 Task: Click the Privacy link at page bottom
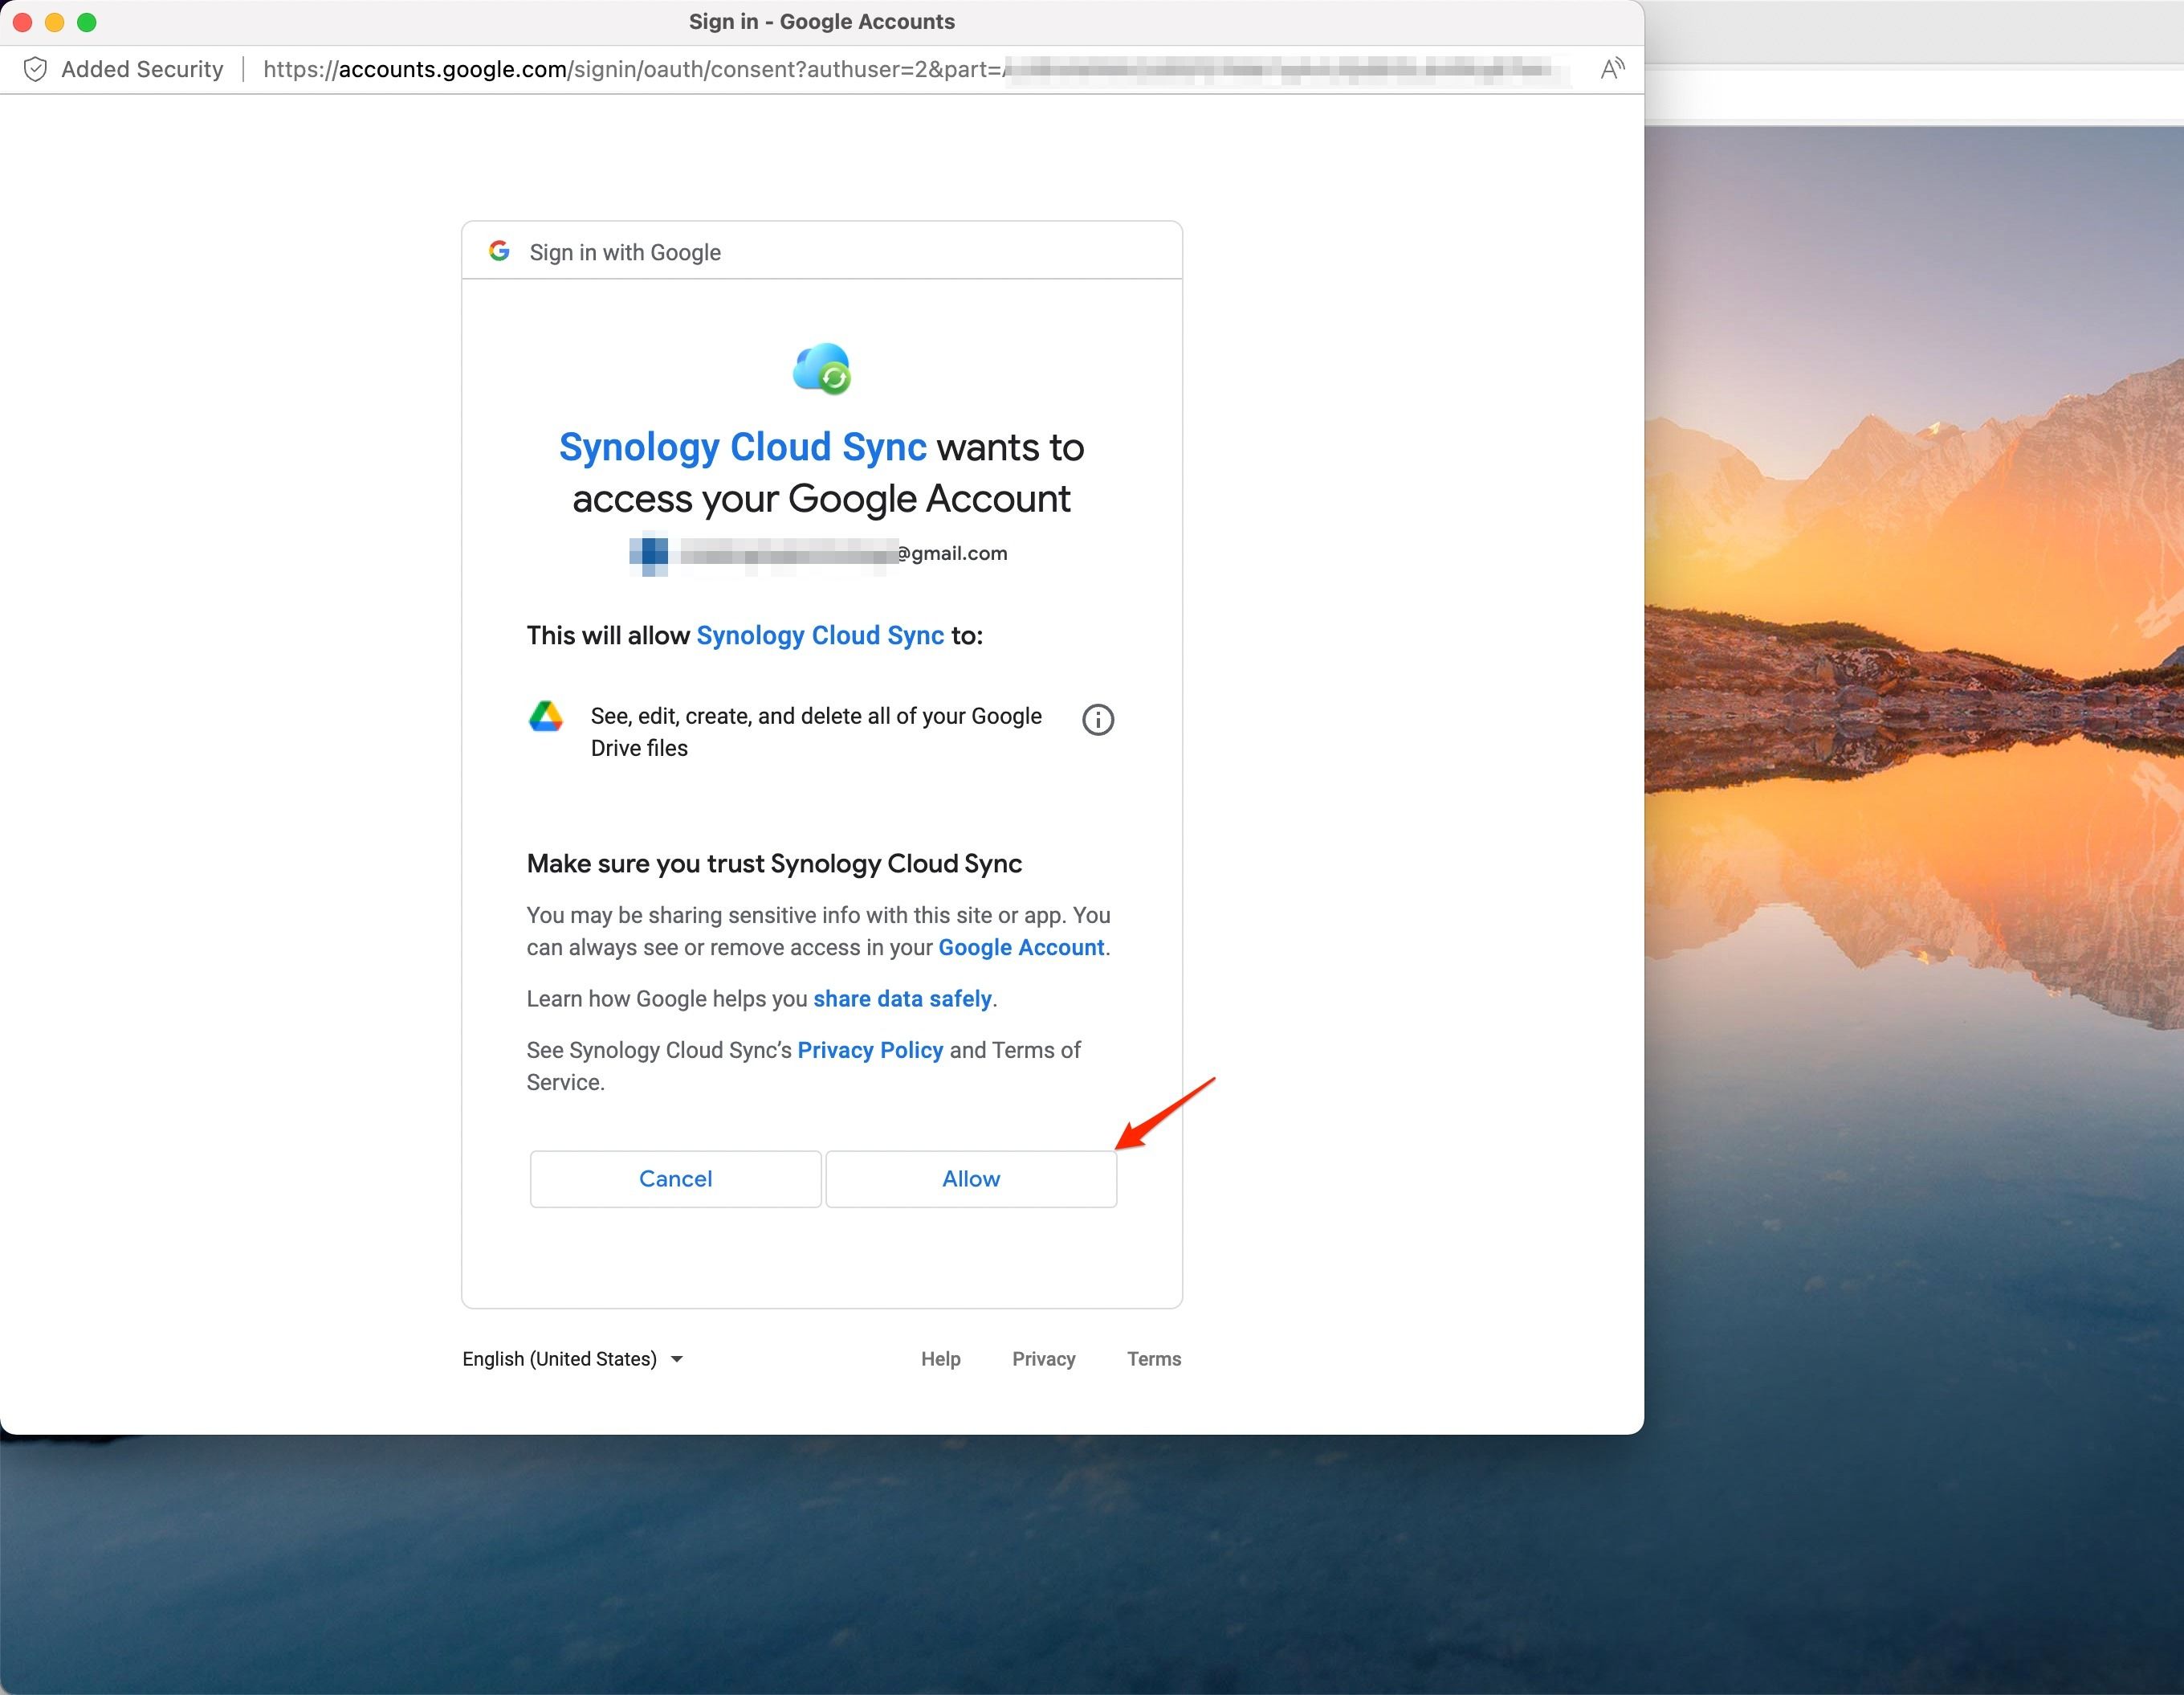coord(1043,1358)
